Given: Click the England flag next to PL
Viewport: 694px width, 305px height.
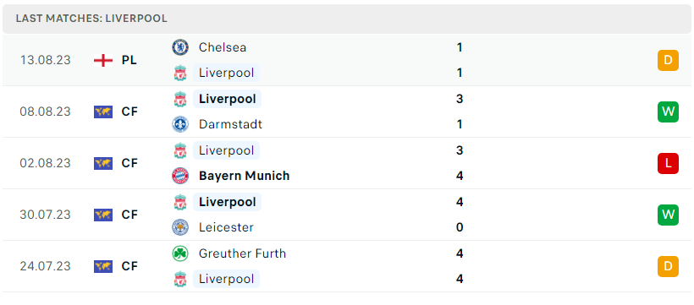Looking at the screenshot, I should tap(103, 60).
